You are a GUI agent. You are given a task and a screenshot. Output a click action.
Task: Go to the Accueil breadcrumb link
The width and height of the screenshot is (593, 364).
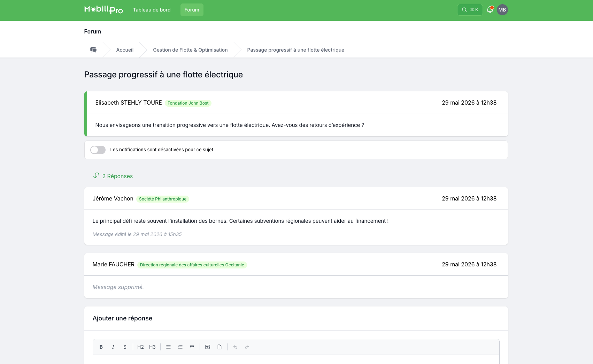point(125,50)
